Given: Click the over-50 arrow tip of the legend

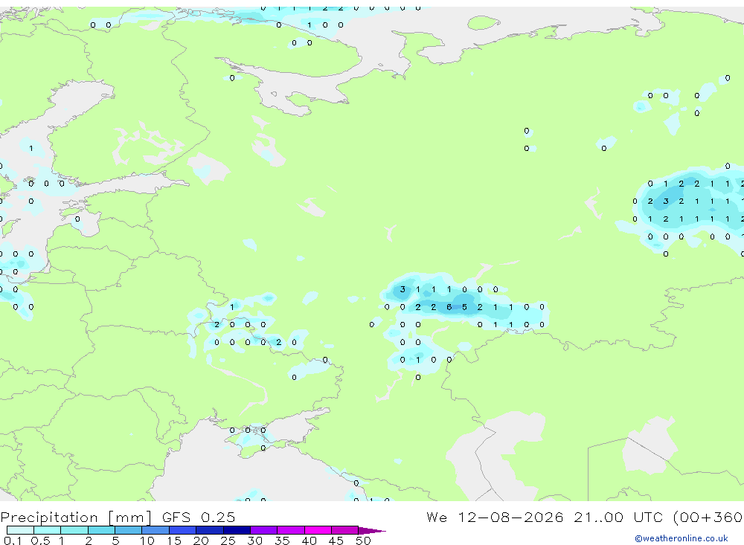Looking at the screenshot, I should pyautogui.click(x=371, y=530).
